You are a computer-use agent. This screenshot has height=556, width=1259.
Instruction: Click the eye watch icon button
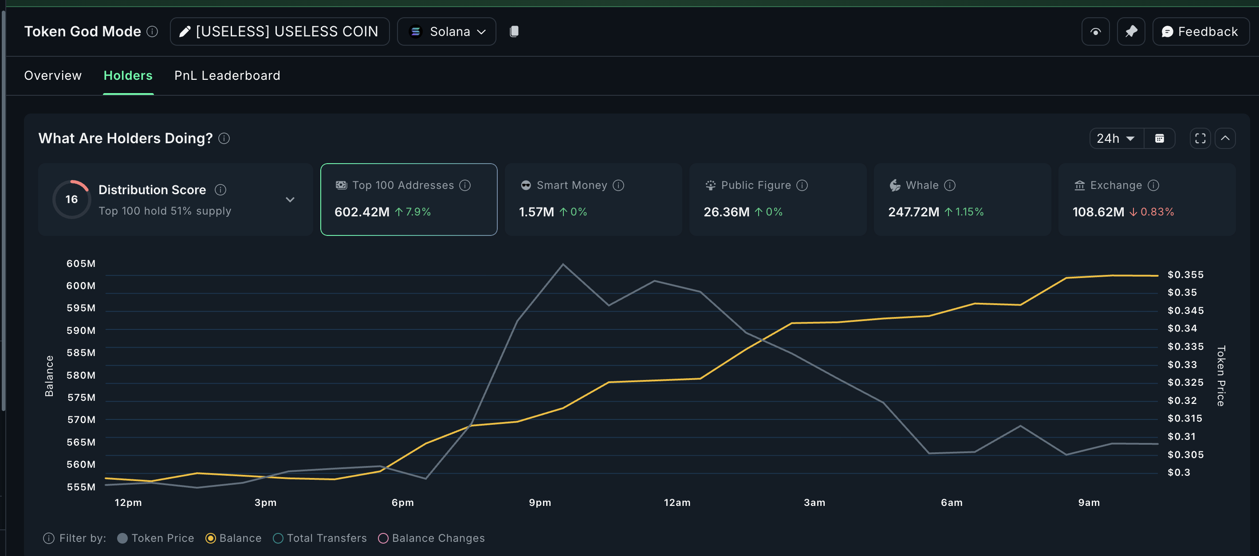point(1095,32)
